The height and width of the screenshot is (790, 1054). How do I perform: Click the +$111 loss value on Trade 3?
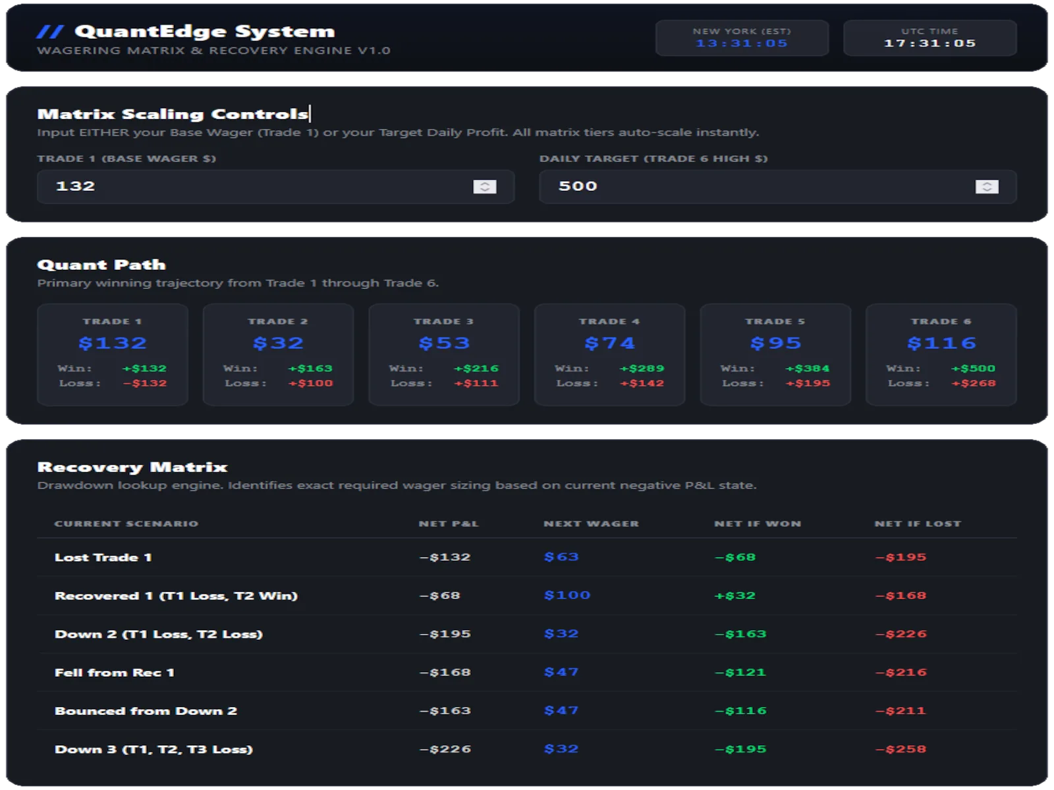pyautogui.click(x=476, y=383)
